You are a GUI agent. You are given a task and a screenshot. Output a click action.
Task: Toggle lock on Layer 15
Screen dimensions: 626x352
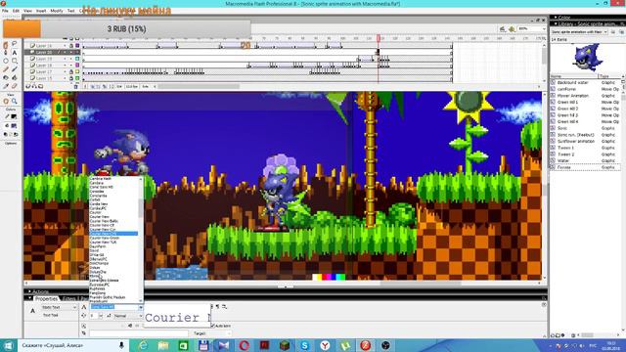[x=71, y=78]
